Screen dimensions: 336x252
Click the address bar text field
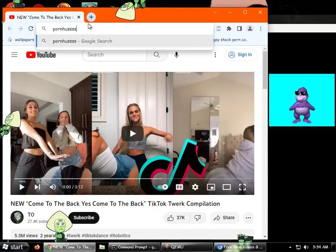[125, 29]
